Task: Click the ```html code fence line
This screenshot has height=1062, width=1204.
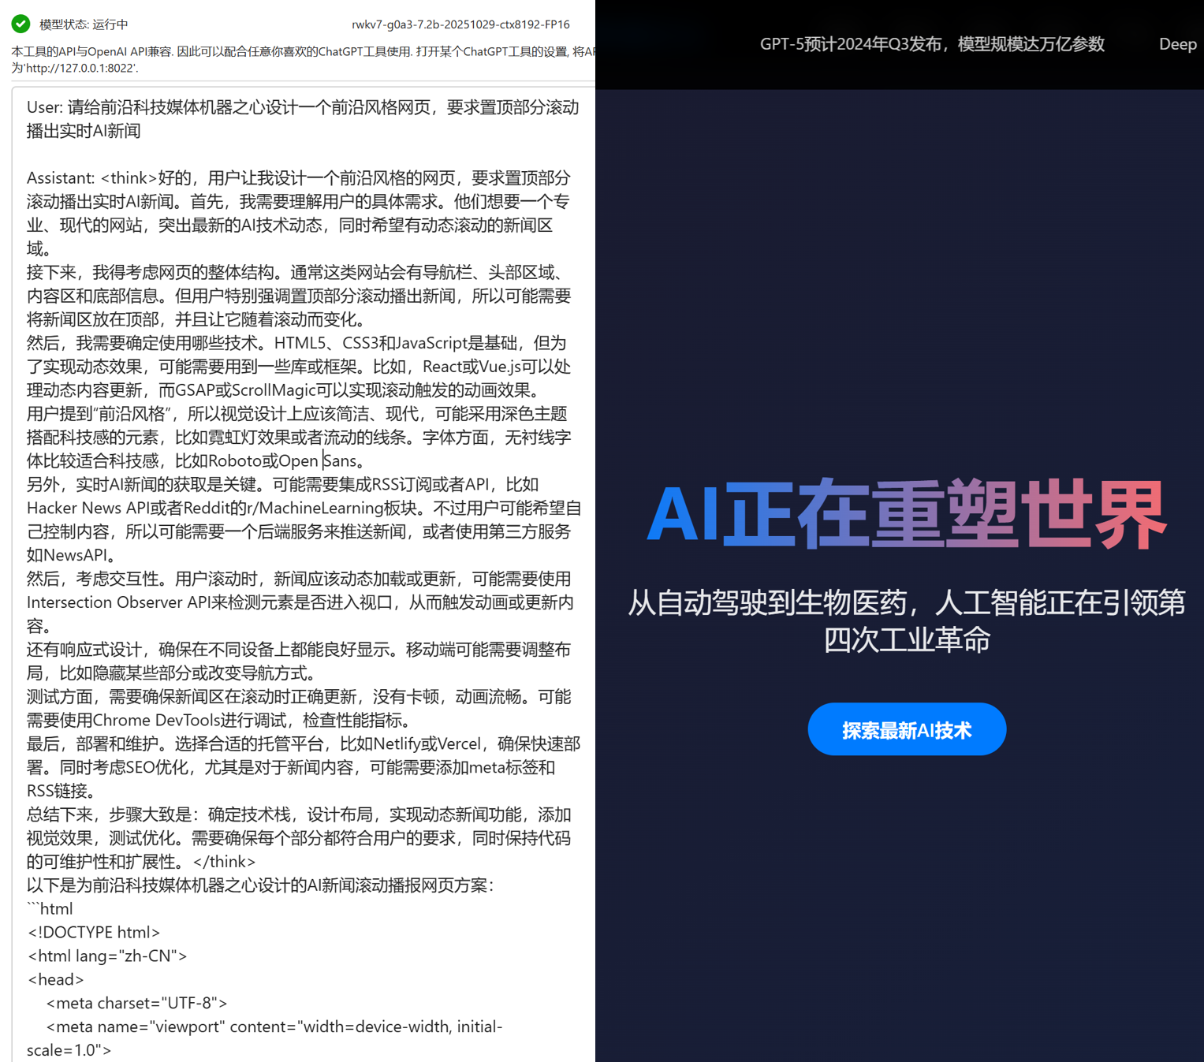Action: click(x=50, y=908)
